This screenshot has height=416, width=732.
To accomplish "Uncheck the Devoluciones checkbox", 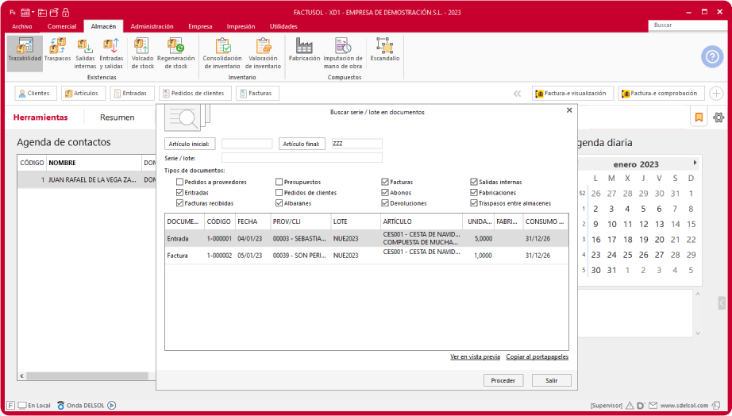I will click(x=385, y=203).
